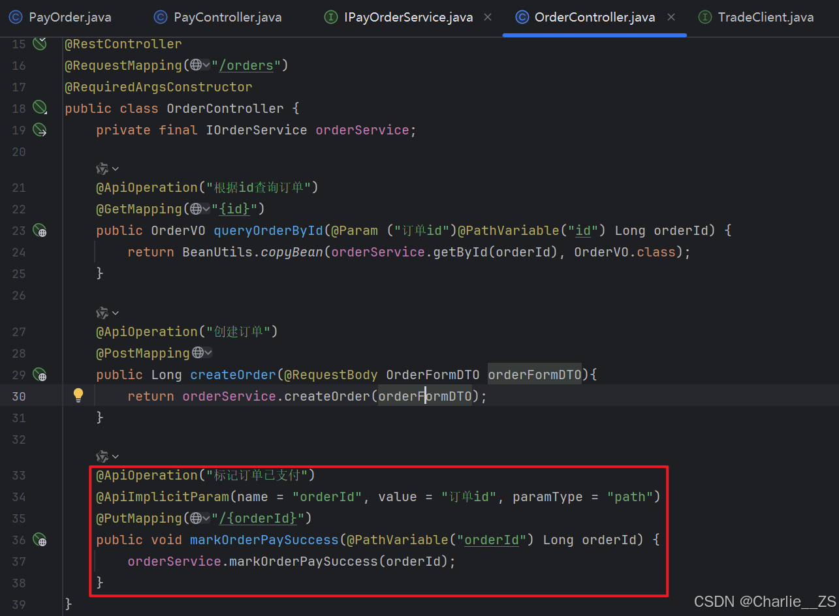Close the IPayOrderService.java tab

pos(487,18)
